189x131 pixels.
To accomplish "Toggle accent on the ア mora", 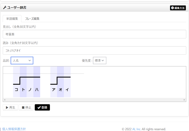I will click(54, 89).
